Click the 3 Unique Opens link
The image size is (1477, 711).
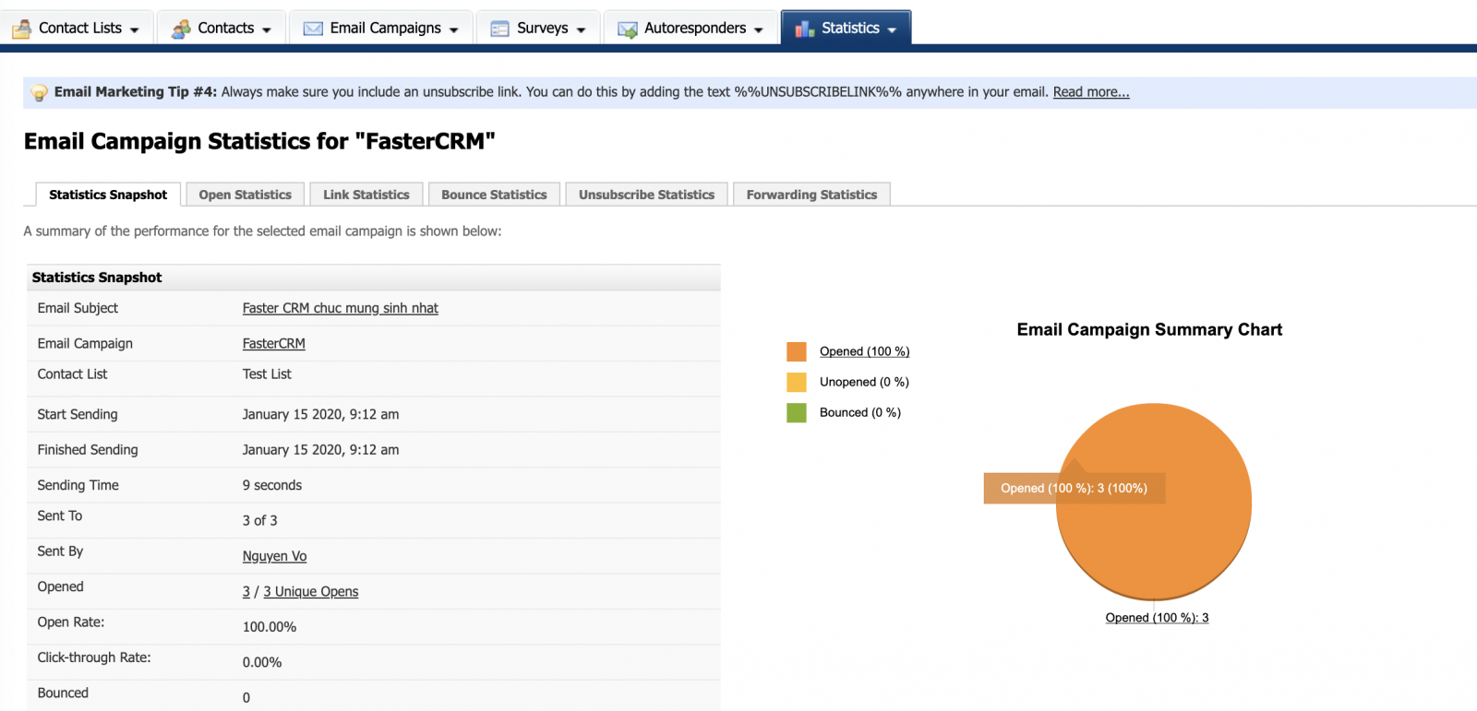click(310, 592)
